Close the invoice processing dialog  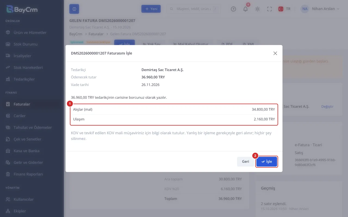275,53
